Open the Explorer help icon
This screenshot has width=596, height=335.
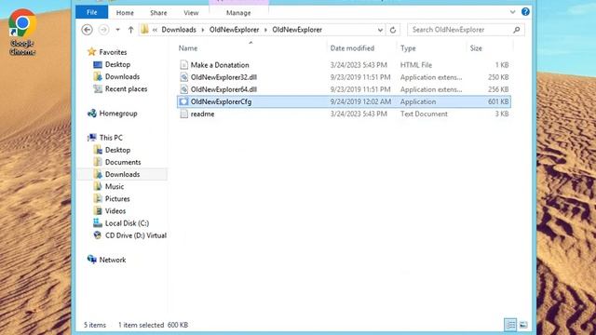(x=525, y=12)
